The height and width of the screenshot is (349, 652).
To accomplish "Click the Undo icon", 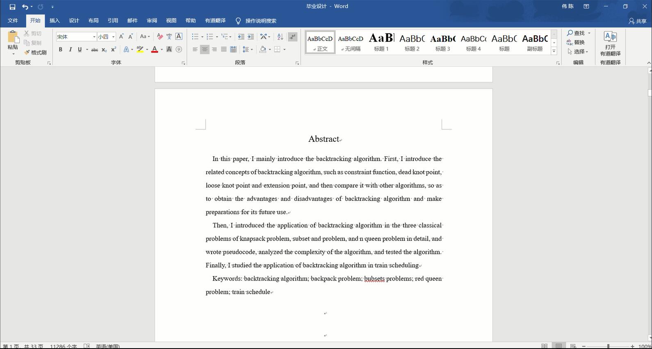I will coord(25,7).
